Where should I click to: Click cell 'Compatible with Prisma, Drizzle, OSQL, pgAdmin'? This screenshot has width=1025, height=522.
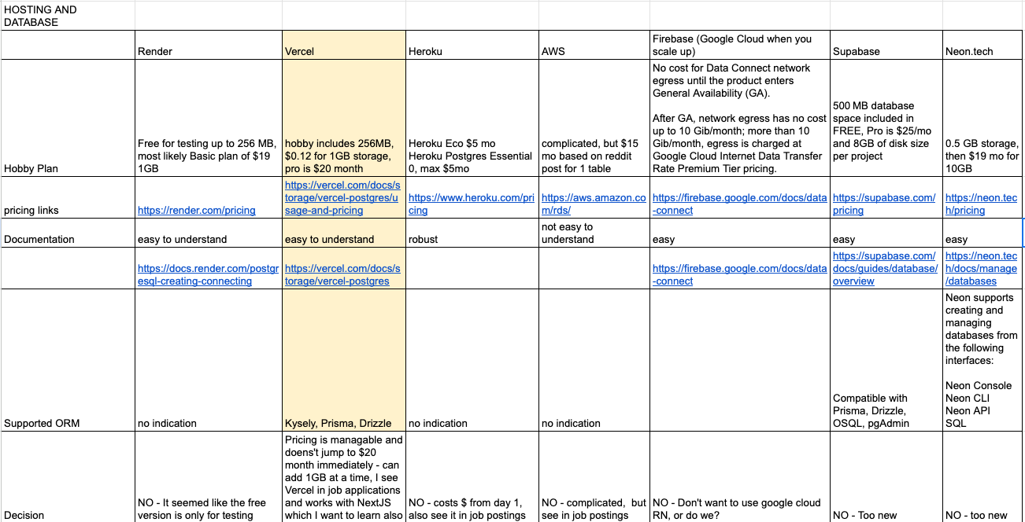click(x=886, y=360)
